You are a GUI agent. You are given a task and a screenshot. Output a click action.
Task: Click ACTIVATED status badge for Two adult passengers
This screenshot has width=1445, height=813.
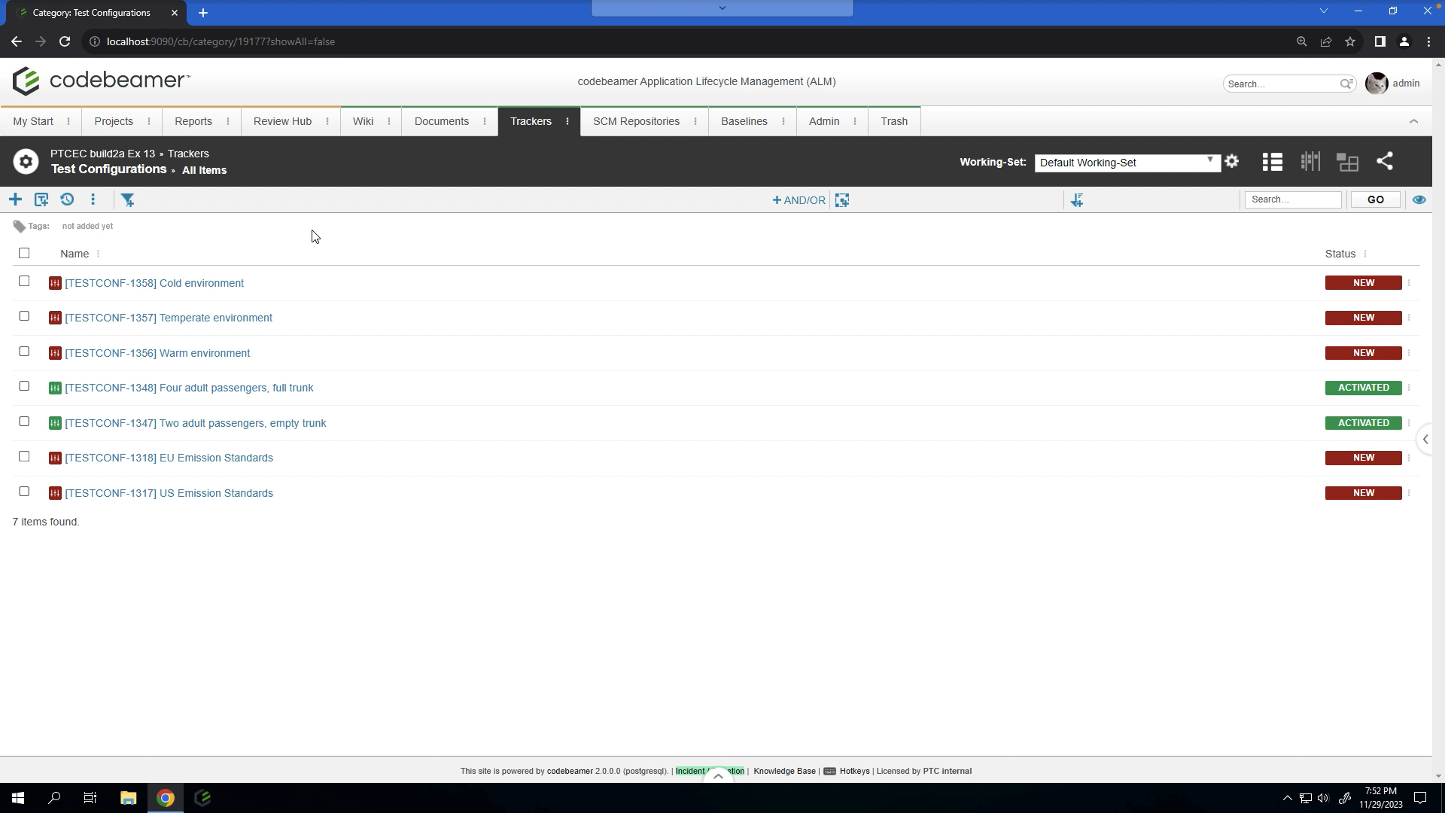(x=1364, y=423)
